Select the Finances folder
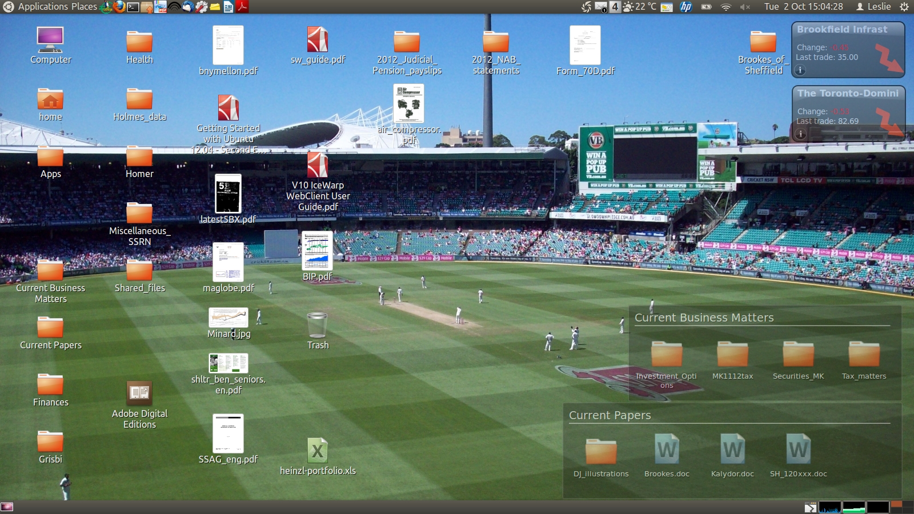Image resolution: width=914 pixels, height=514 pixels. pos(50,390)
